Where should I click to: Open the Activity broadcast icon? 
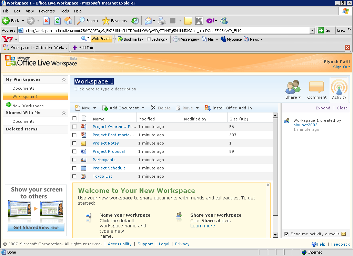pyautogui.click(x=339, y=87)
